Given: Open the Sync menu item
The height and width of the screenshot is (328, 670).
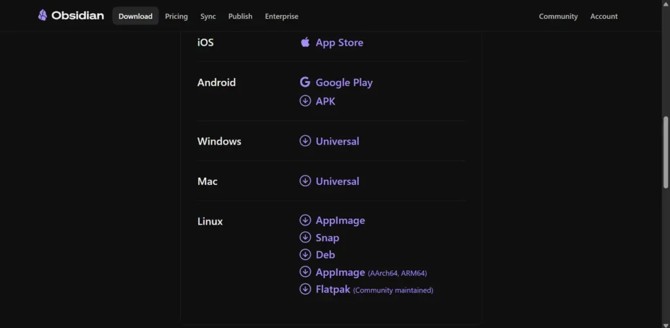Looking at the screenshot, I should pos(208,16).
